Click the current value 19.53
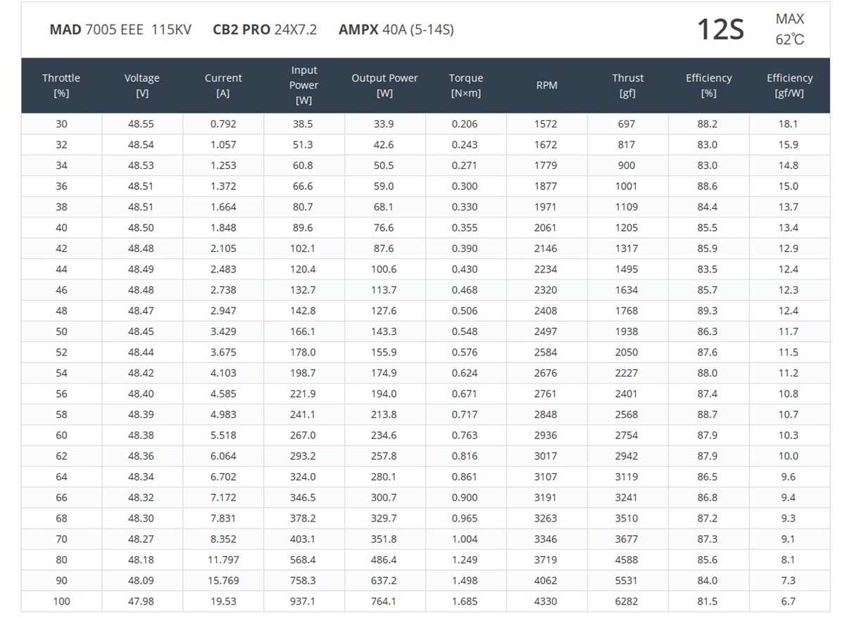845x618 pixels. point(223,601)
